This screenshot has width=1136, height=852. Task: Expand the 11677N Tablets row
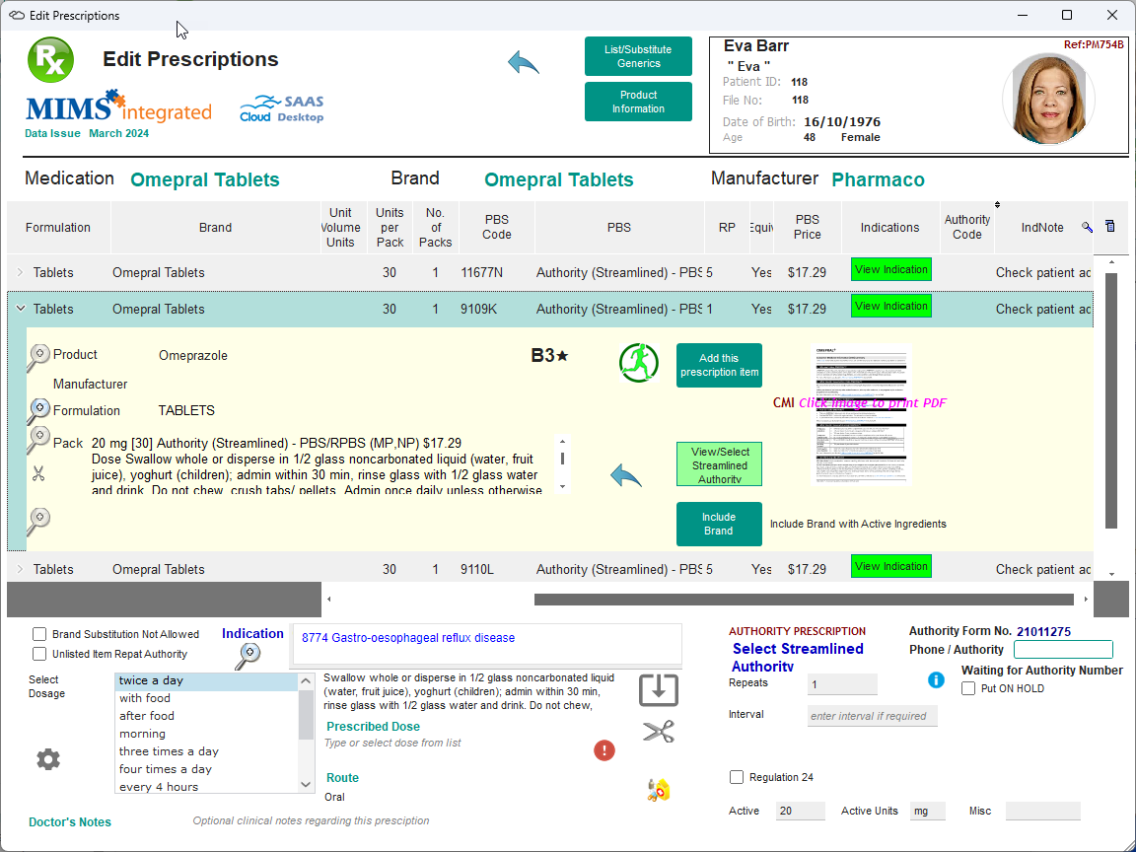point(21,272)
